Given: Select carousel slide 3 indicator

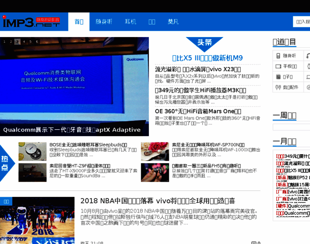Looking at the screenshot, I should click(18, 41).
